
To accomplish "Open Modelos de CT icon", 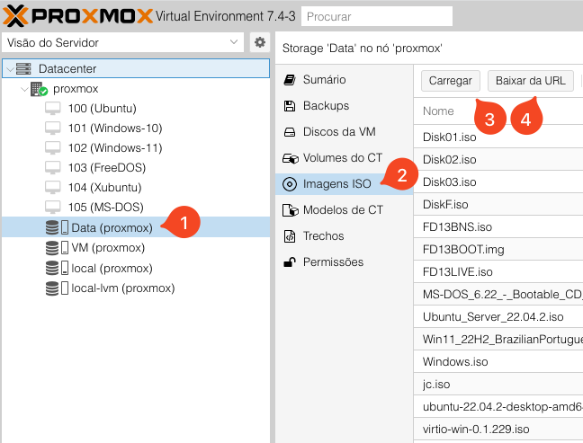I will click(x=290, y=210).
